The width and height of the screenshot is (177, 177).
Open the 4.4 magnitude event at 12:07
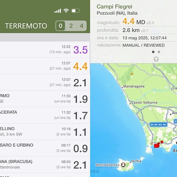pos(45,66)
